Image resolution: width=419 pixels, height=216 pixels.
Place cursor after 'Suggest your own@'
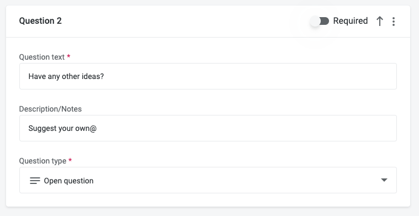coord(97,128)
